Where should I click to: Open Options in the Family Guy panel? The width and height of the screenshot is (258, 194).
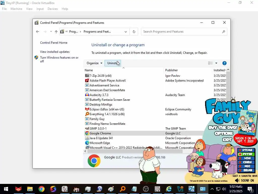224,133
